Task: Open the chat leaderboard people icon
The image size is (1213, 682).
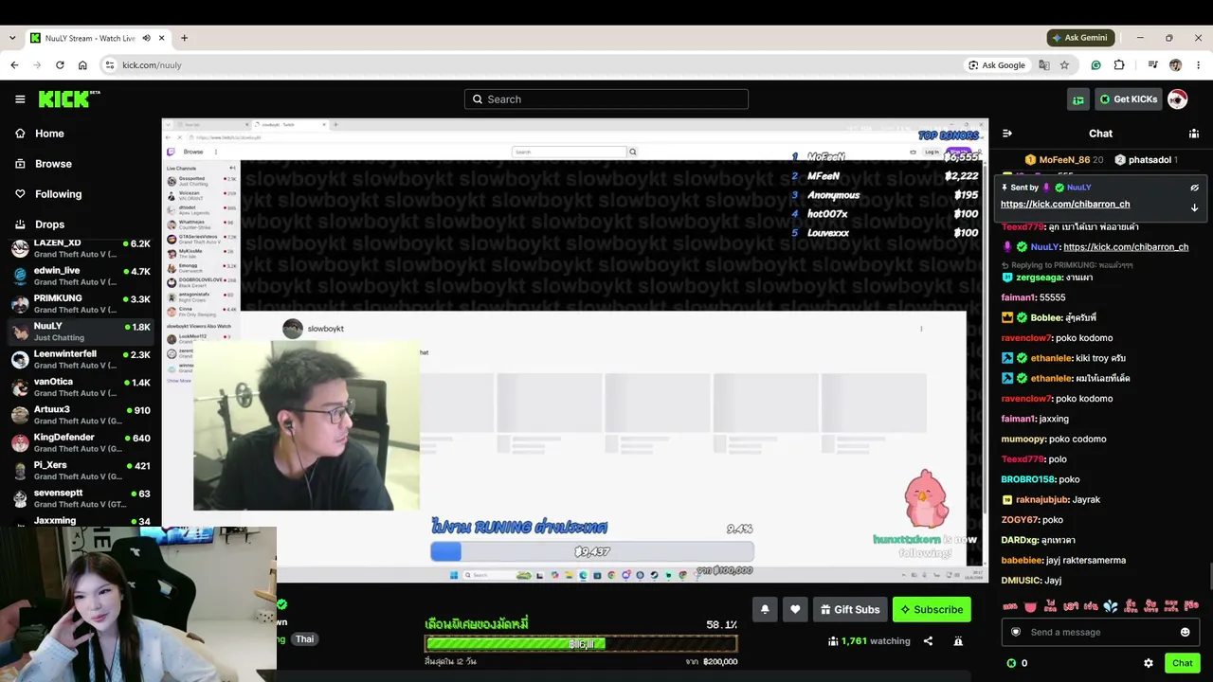Action: [x=1194, y=134]
